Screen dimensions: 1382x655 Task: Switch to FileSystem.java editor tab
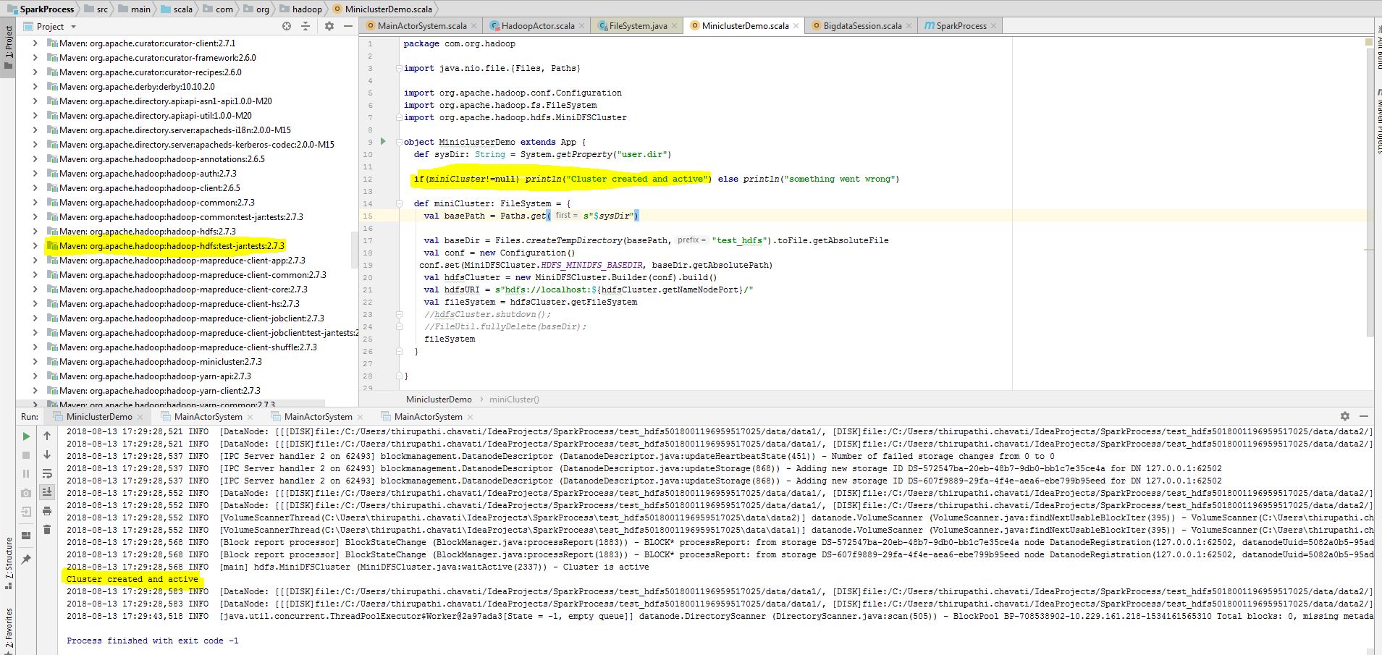[x=638, y=26]
